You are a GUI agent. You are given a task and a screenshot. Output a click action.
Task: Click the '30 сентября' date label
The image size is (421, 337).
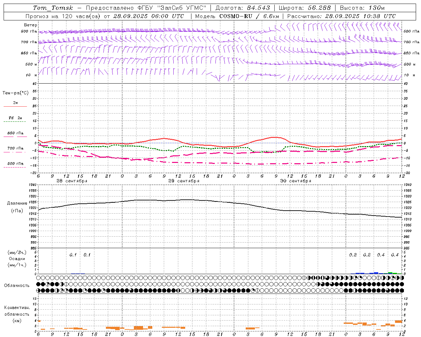[x=296, y=181]
